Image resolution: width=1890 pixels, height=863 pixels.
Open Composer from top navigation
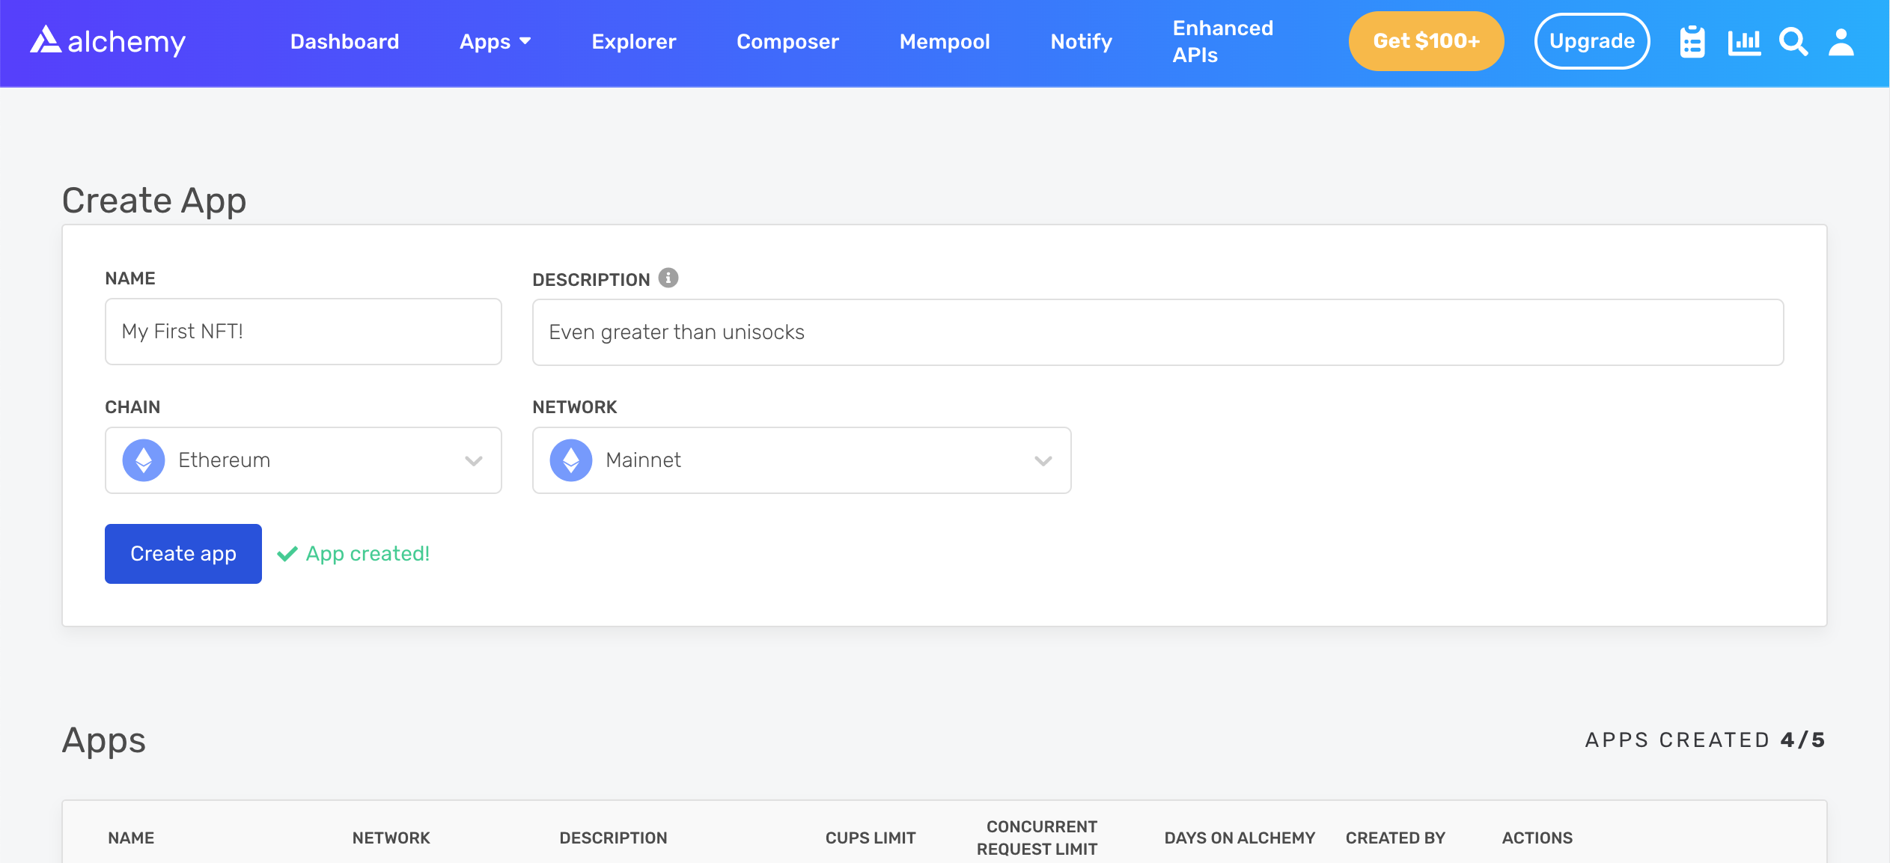point(787,41)
